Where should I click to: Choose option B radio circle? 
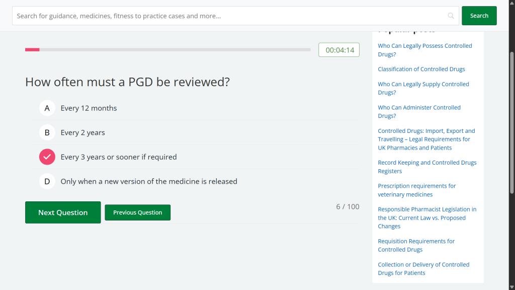click(47, 132)
